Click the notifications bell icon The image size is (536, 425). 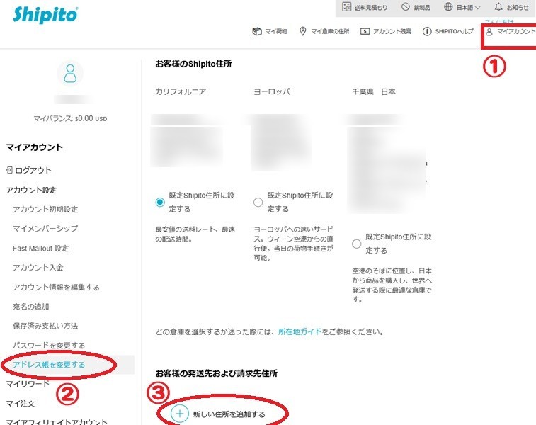498,7
